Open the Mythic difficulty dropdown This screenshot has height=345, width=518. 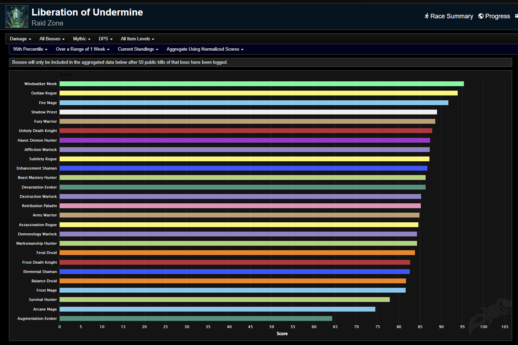[82, 39]
